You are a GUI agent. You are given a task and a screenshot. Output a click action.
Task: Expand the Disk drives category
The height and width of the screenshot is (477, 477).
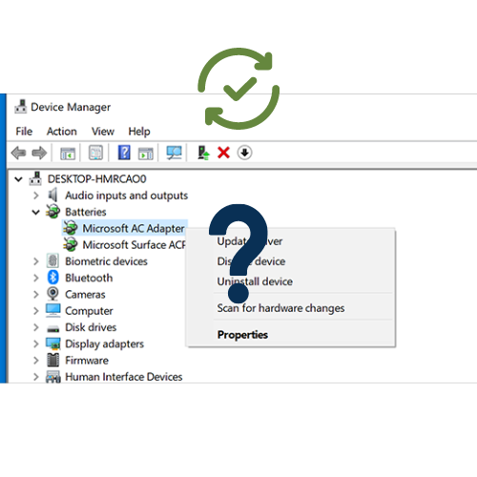(x=36, y=327)
